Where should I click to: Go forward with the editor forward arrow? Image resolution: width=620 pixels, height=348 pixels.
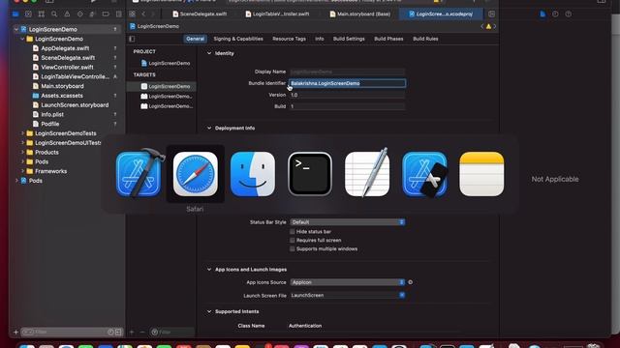point(153,14)
